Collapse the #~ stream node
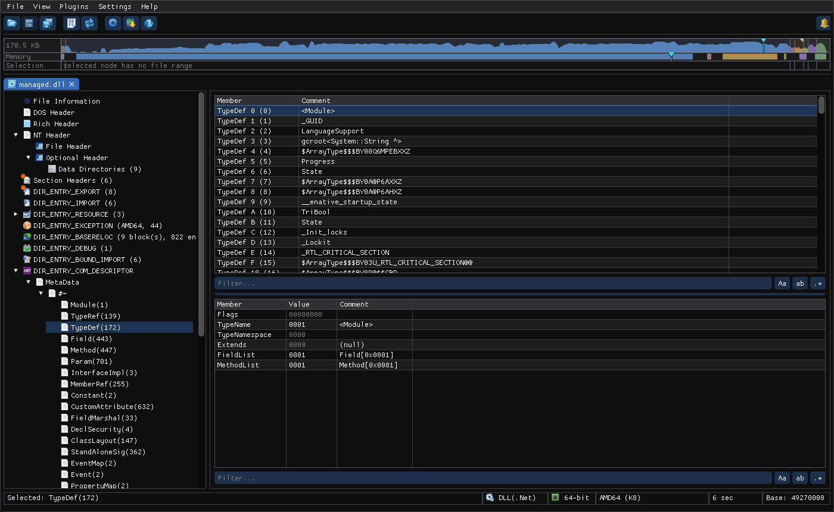This screenshot has height=512, width=834. pyautogui.click(x=41, y=294)
